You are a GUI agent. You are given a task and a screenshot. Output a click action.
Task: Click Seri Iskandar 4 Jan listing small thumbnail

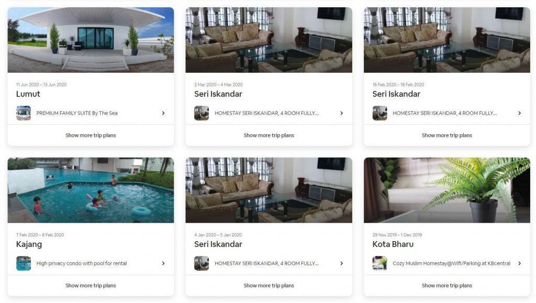pyautogui.click(x=202, y=263)
